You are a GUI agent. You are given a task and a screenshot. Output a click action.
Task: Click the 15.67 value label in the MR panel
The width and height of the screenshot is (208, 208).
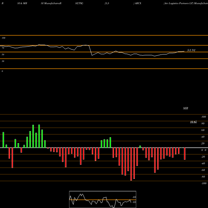pos(193,122)
